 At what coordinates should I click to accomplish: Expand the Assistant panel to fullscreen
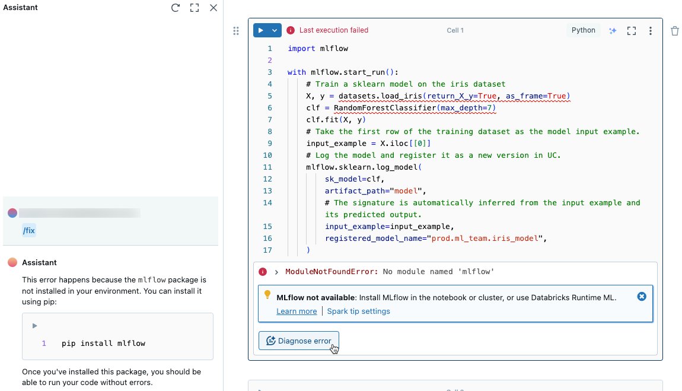pos(195,8)
